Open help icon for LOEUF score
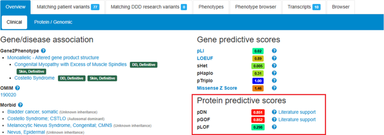 point(274,58)
